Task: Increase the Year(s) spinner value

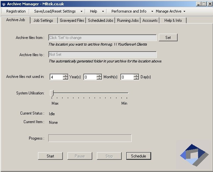Action: pos(65,76)
